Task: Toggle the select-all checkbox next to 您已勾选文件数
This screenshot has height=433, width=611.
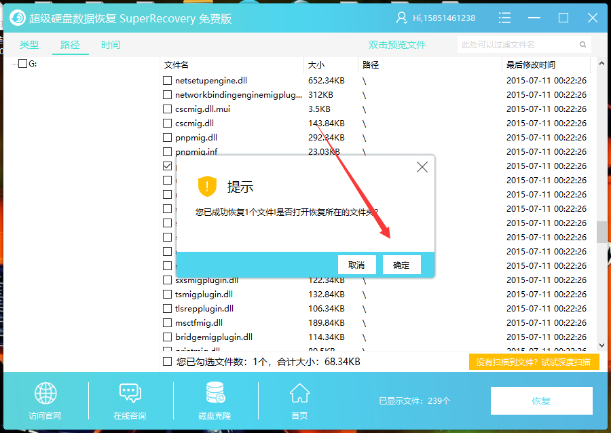Action: pyautogui.click(x=167, y=362)
